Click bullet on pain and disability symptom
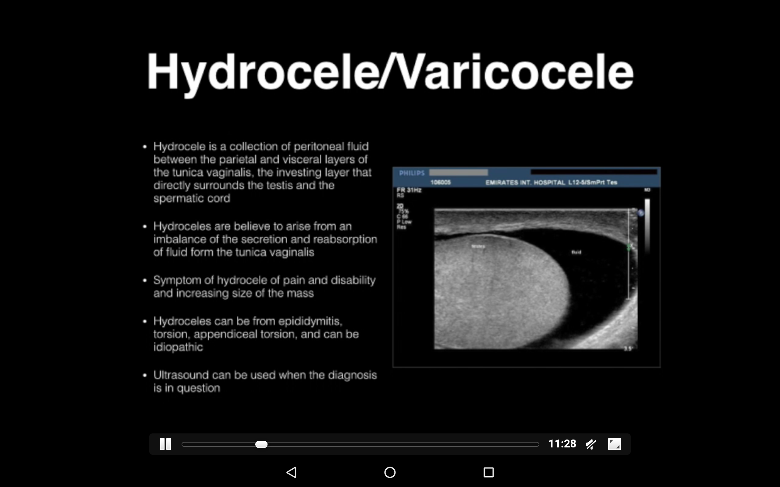The width and height of the screenshot is (780, 487). pos(264,286)
